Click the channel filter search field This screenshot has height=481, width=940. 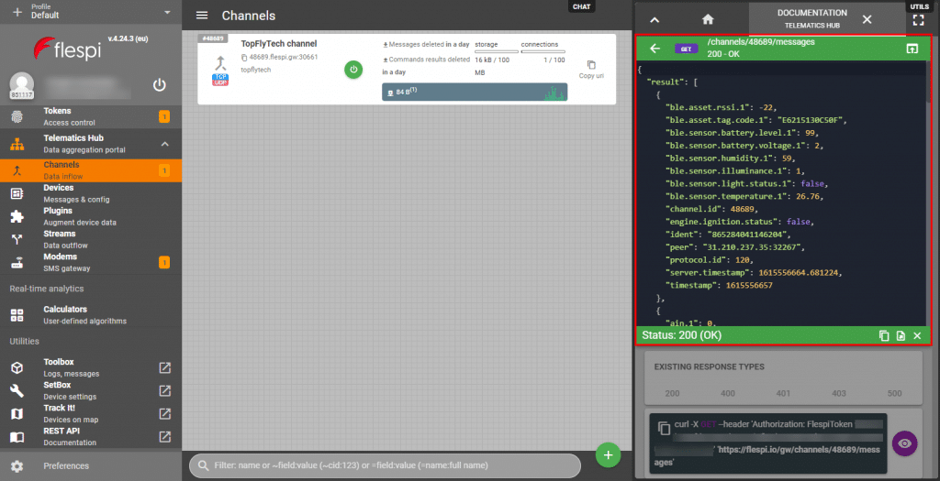click(x=385, y=465)
